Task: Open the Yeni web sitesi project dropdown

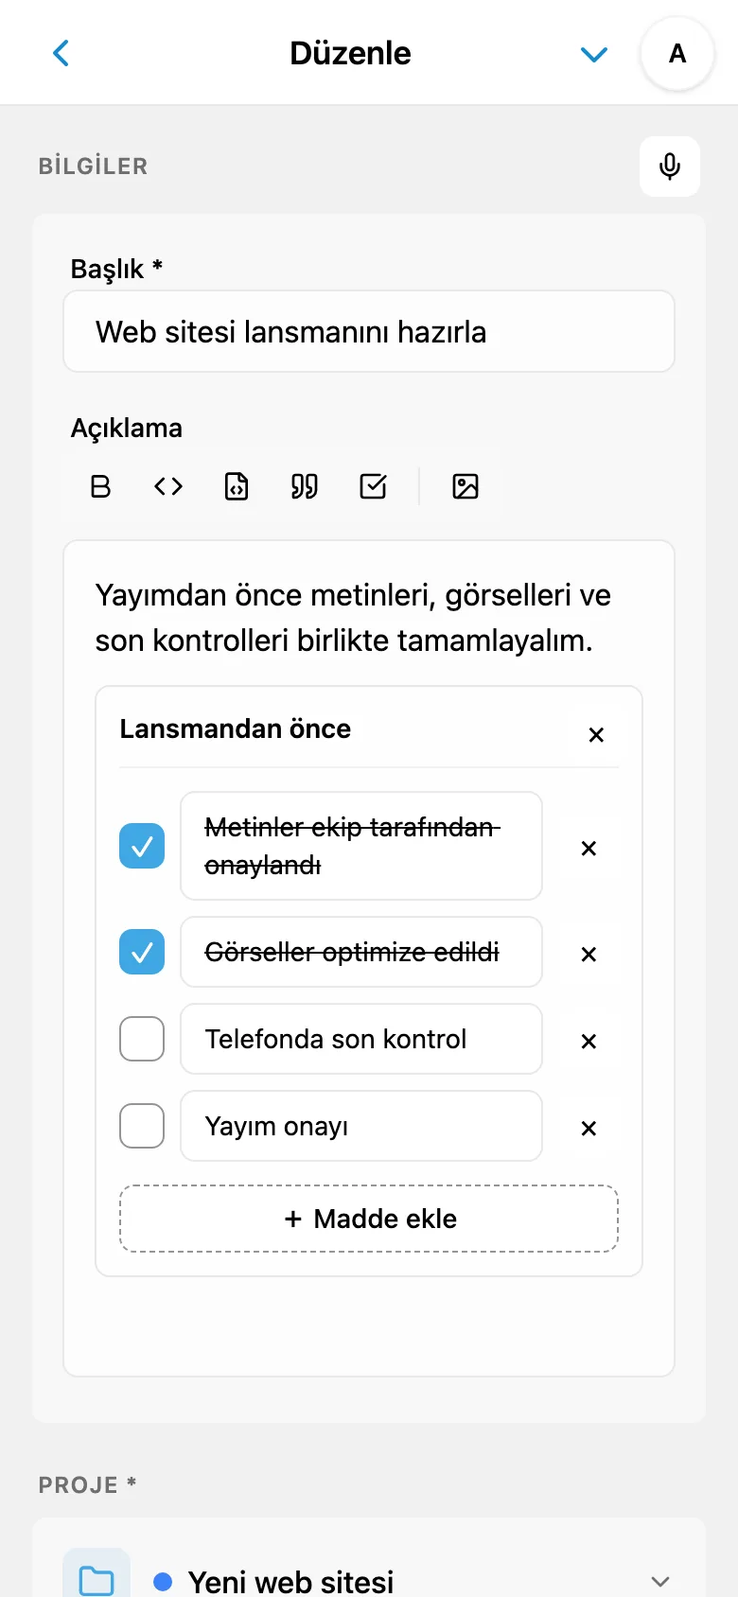Action: coord(369,1571)
